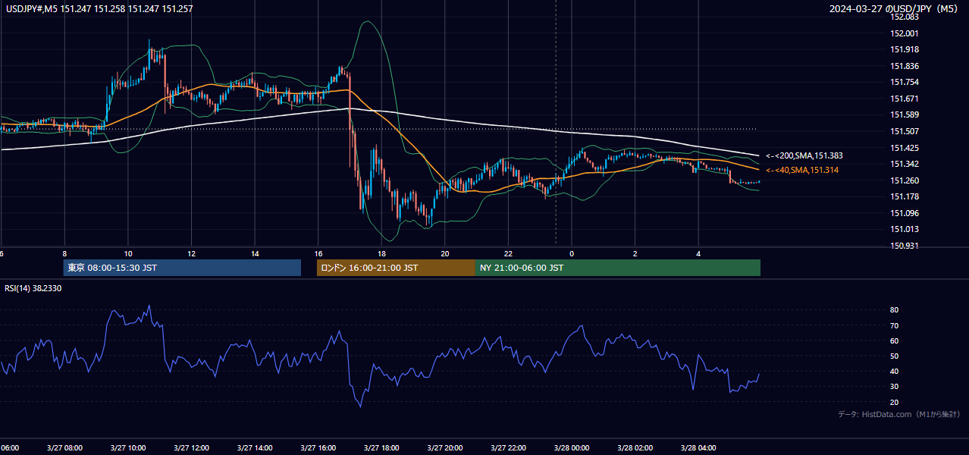Click RSI scale value 40
969x455 pixels.
895,371
